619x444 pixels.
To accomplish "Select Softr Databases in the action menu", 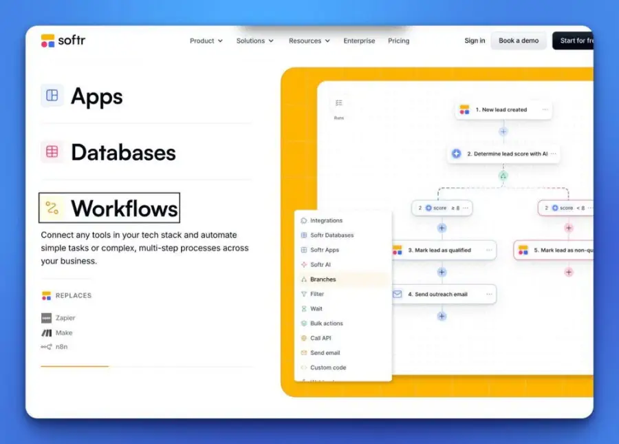I will coord(343,235).
